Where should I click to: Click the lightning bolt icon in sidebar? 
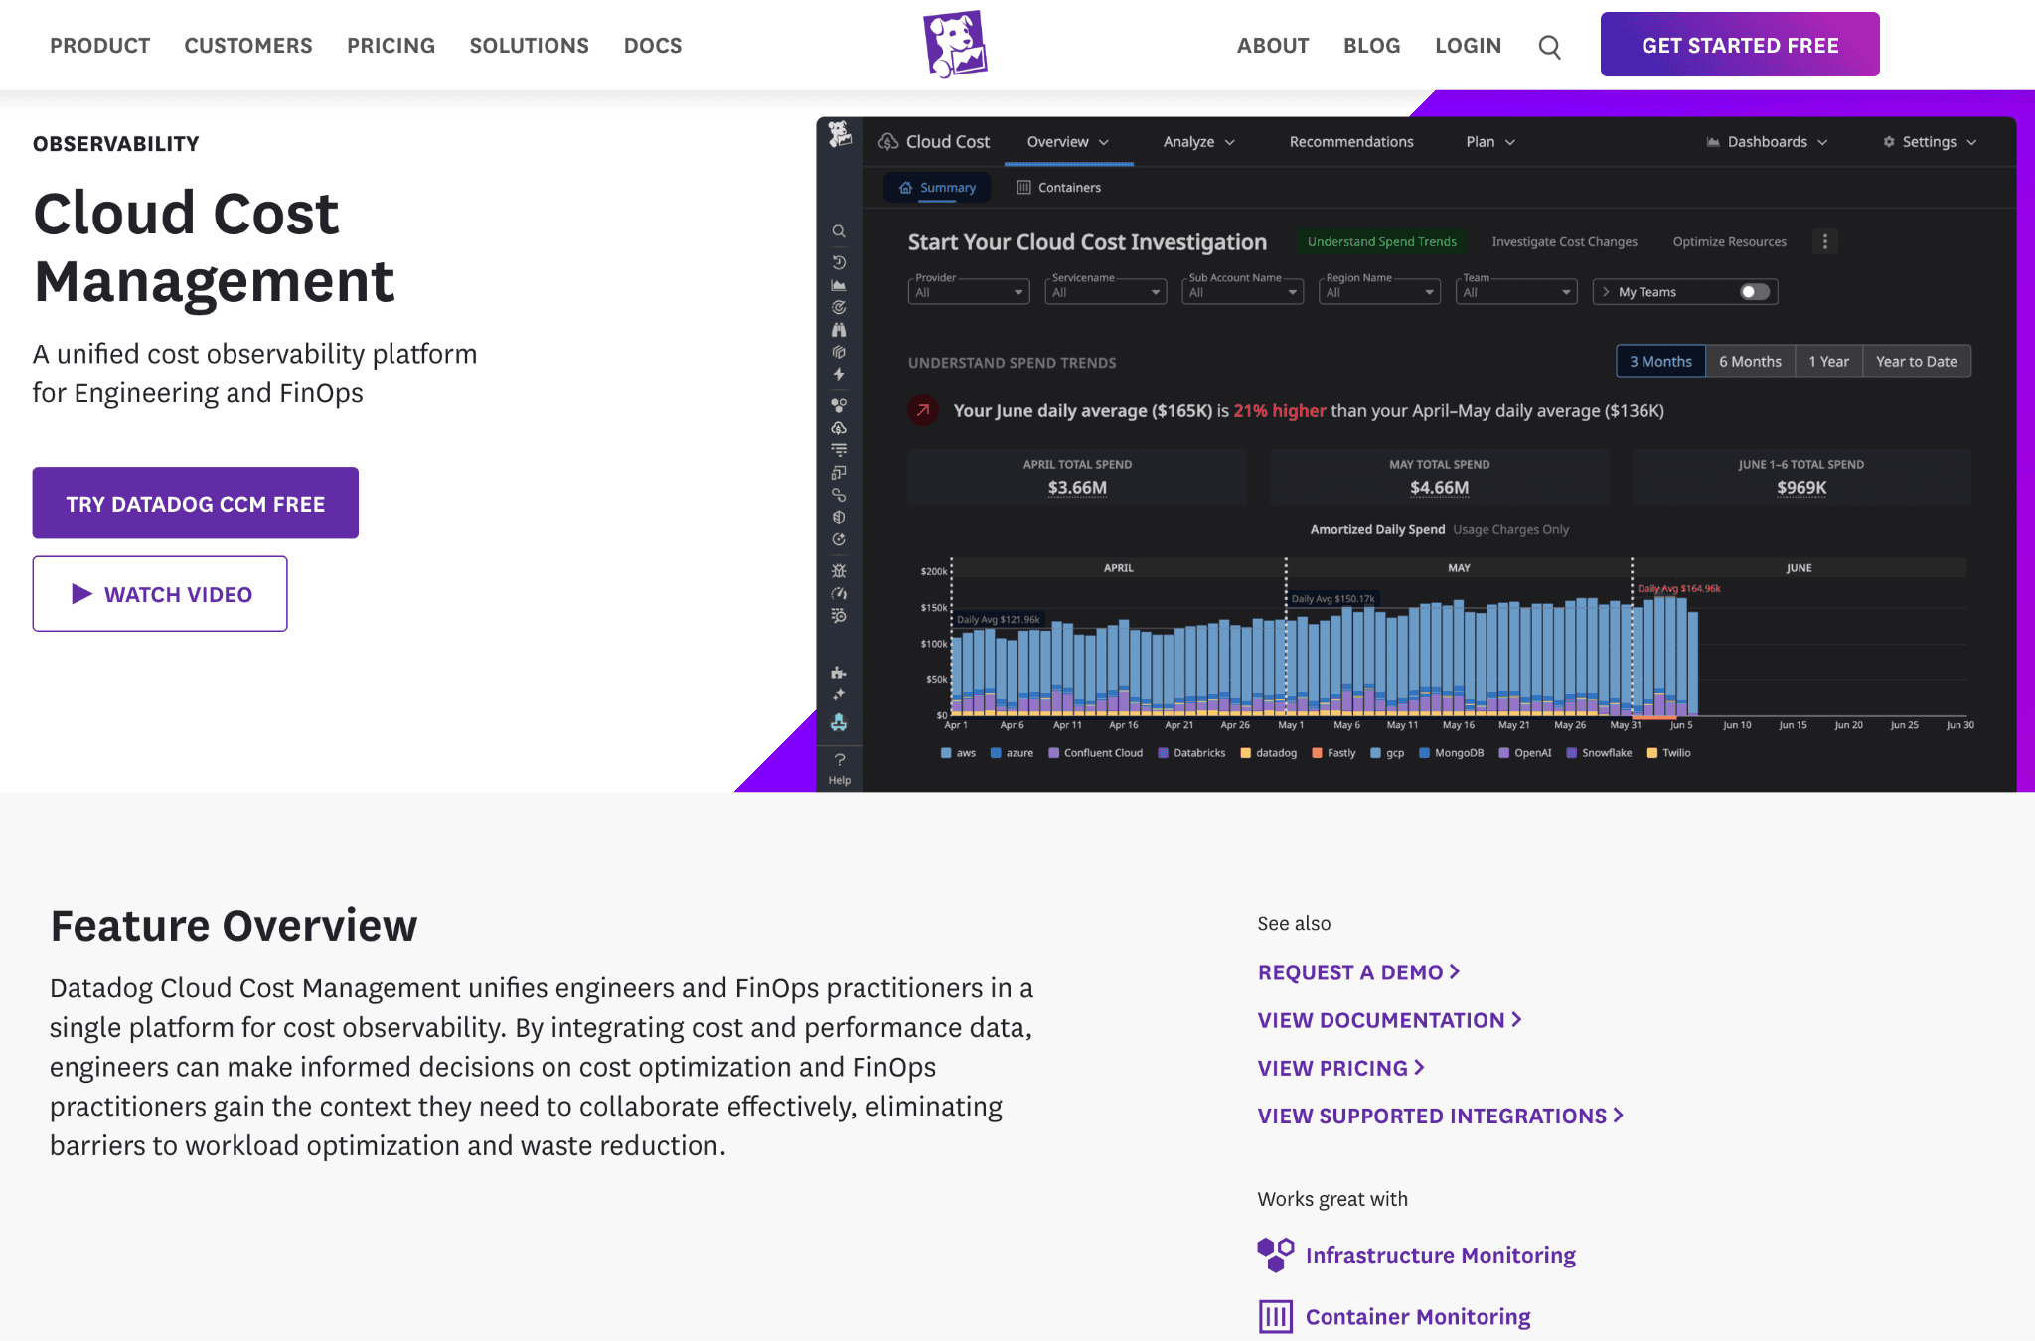point(839,374)
